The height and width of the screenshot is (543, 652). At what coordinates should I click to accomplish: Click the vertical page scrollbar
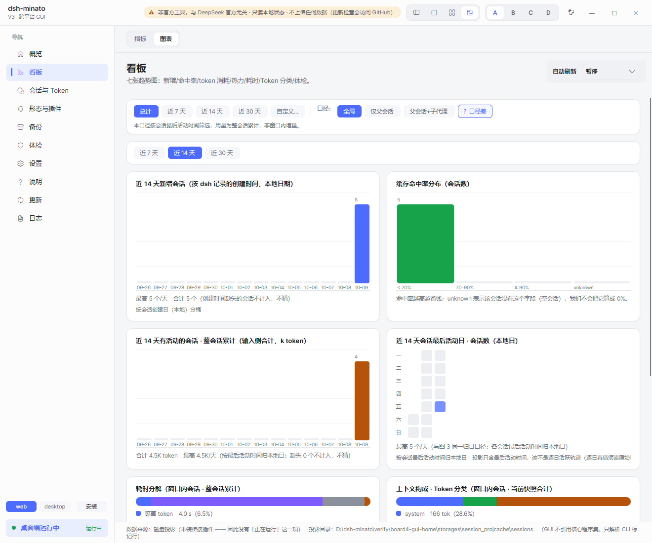click(x=650, y=237)
